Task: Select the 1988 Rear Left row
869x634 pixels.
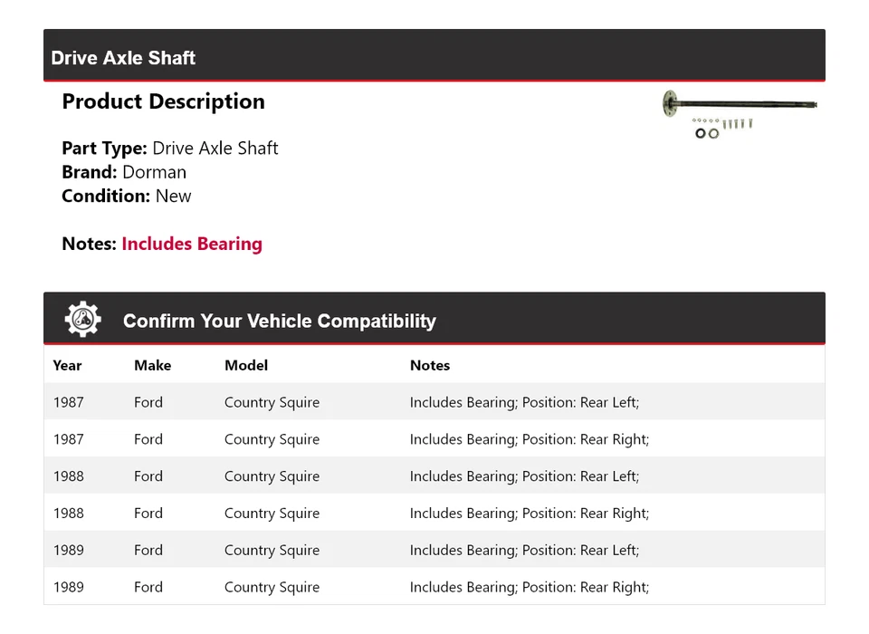Action: coord(434,476)
